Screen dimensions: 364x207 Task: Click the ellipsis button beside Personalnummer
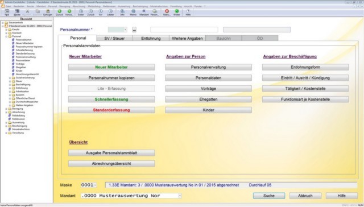134,30
